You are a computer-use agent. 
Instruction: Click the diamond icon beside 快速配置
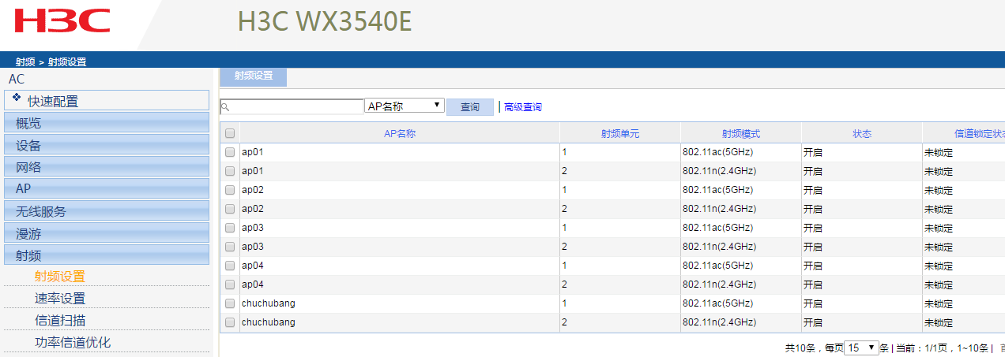point(17,99)
